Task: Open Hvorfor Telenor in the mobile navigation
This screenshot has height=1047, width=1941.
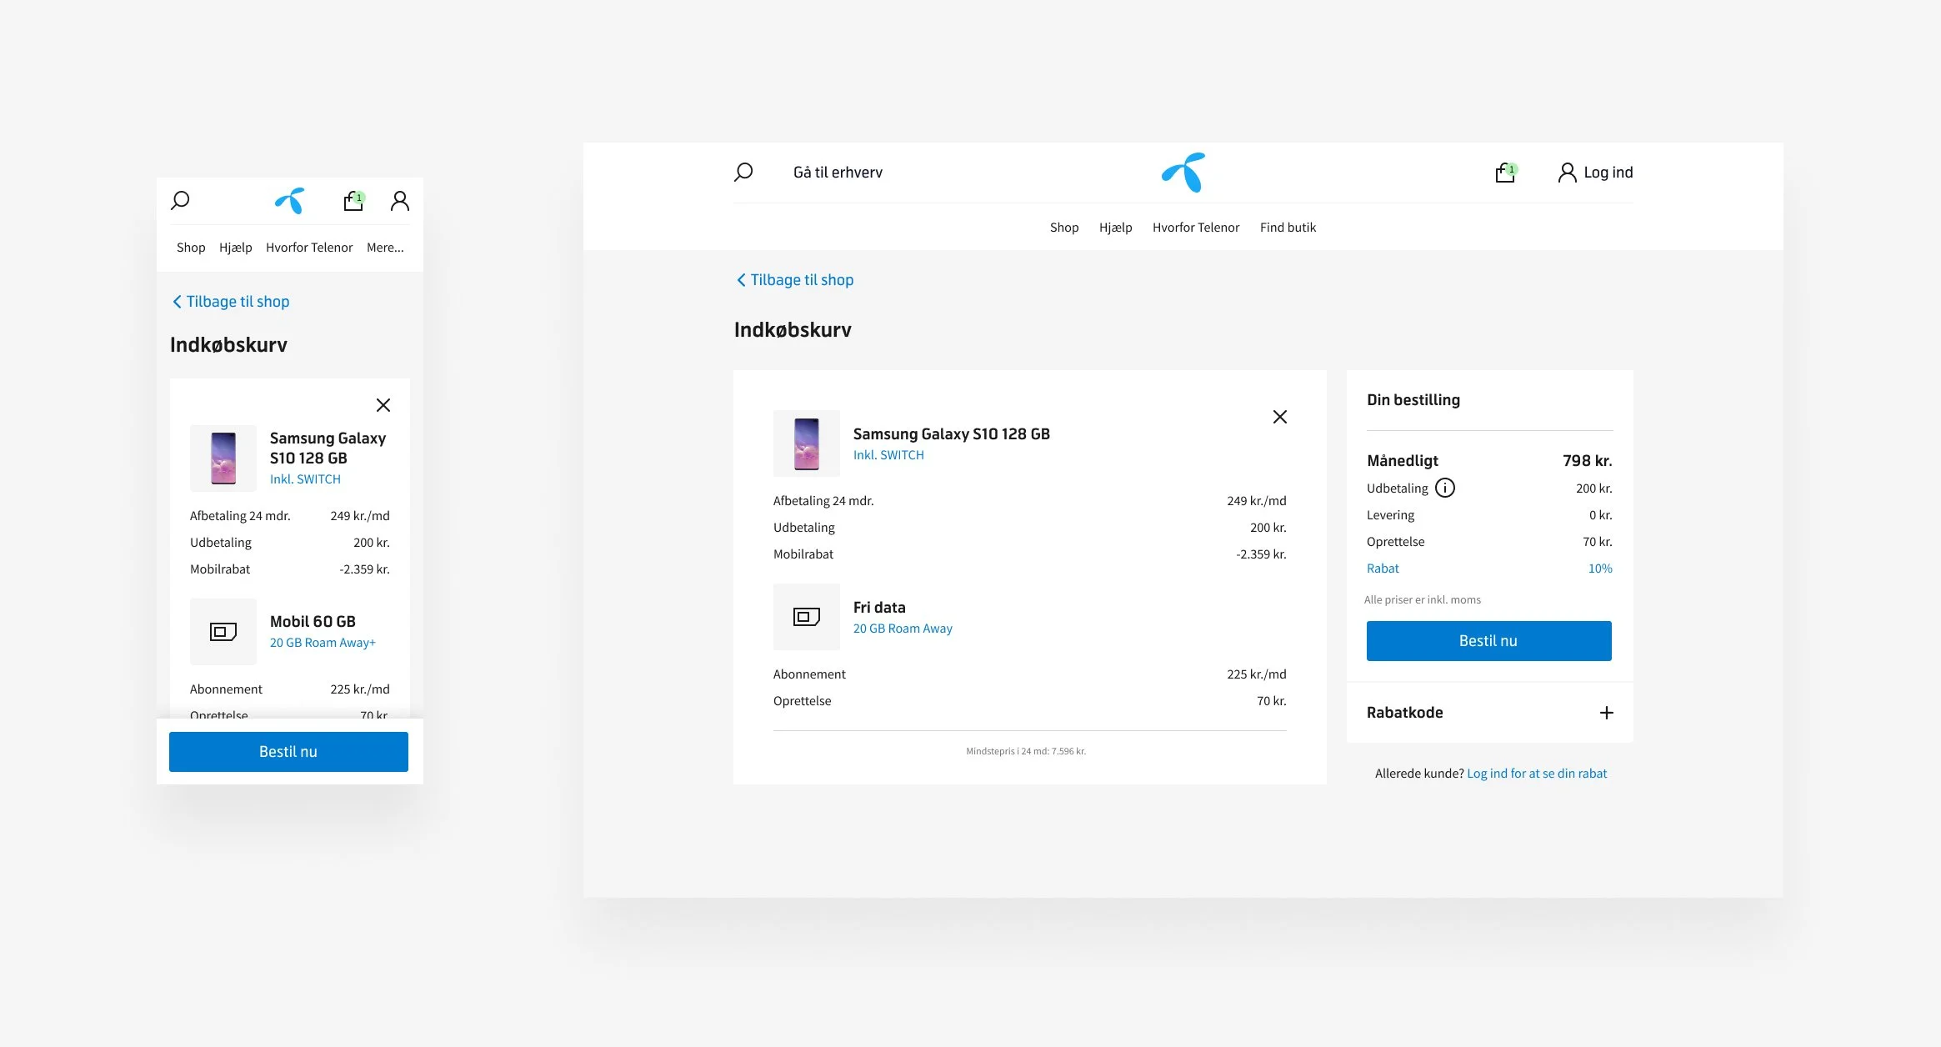Action: tap(309, 248)
